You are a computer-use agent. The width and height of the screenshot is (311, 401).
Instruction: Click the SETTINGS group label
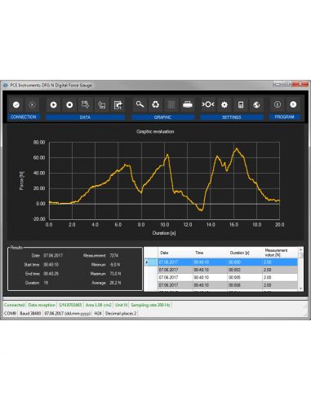(x=232, y=117)
